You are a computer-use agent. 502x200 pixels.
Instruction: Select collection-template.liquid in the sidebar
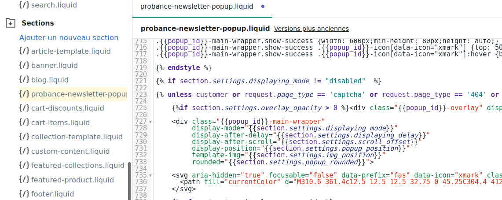[x=77, y=137]
